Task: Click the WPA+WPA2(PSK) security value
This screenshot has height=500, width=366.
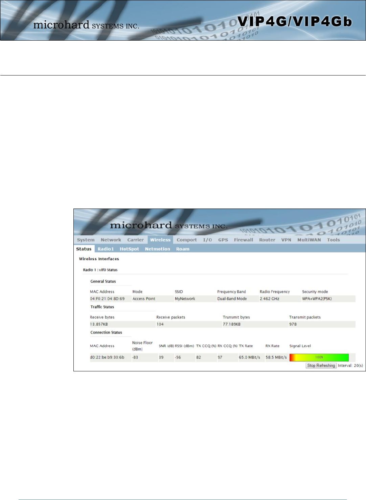Action: [x=317, y=299]
